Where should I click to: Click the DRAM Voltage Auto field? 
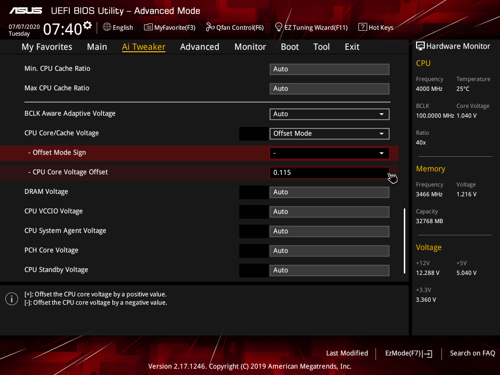point(330,192)
